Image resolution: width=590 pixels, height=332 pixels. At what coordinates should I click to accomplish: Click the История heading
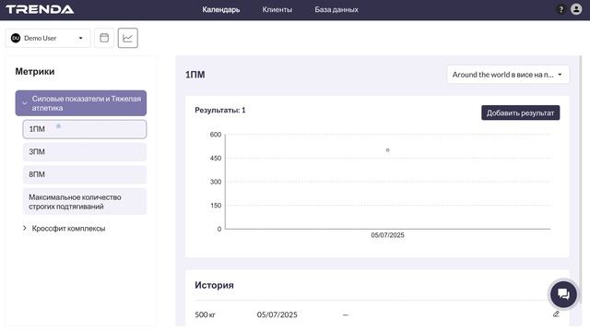pos(214,285)
